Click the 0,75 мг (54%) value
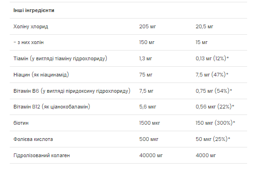 [214, 91]
